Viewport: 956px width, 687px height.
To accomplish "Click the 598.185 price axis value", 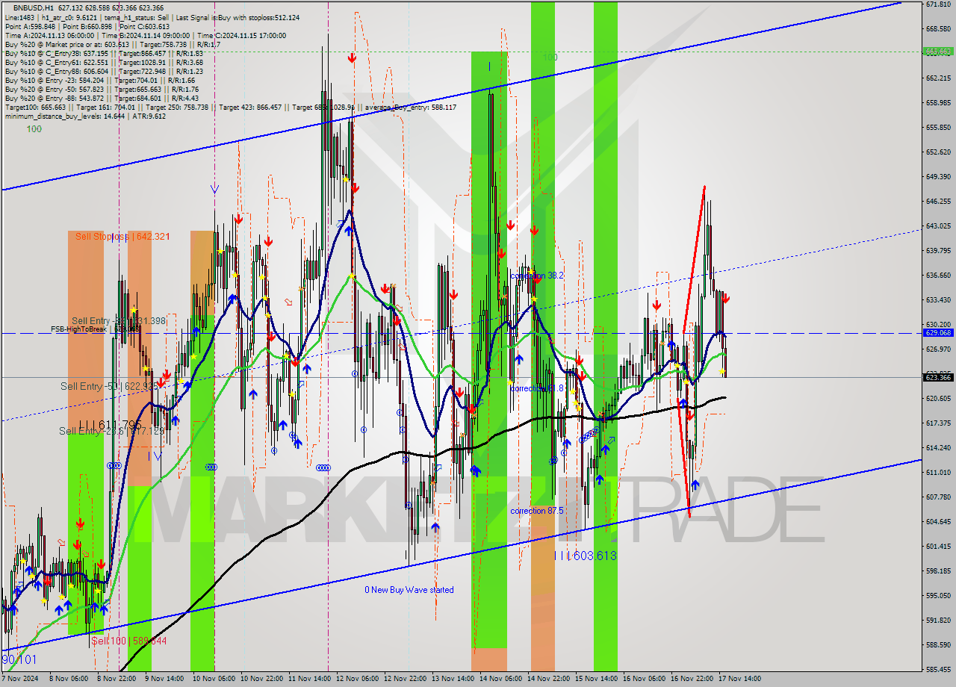I will (x=938, y=571).
